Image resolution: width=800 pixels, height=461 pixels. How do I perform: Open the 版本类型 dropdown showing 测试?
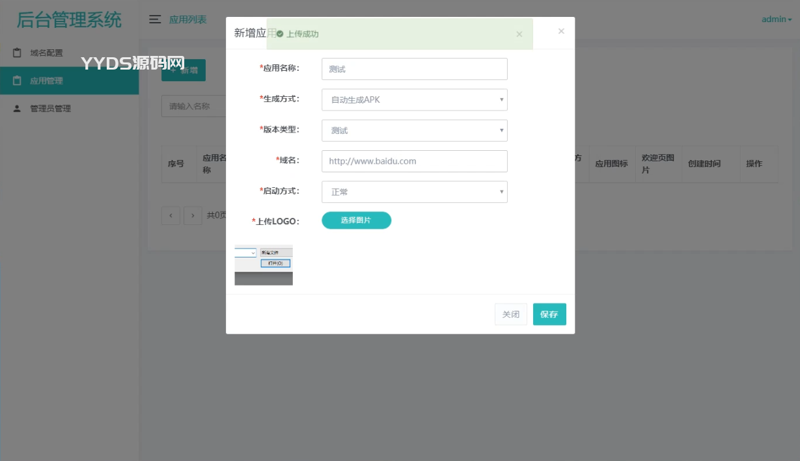point(415,130)
